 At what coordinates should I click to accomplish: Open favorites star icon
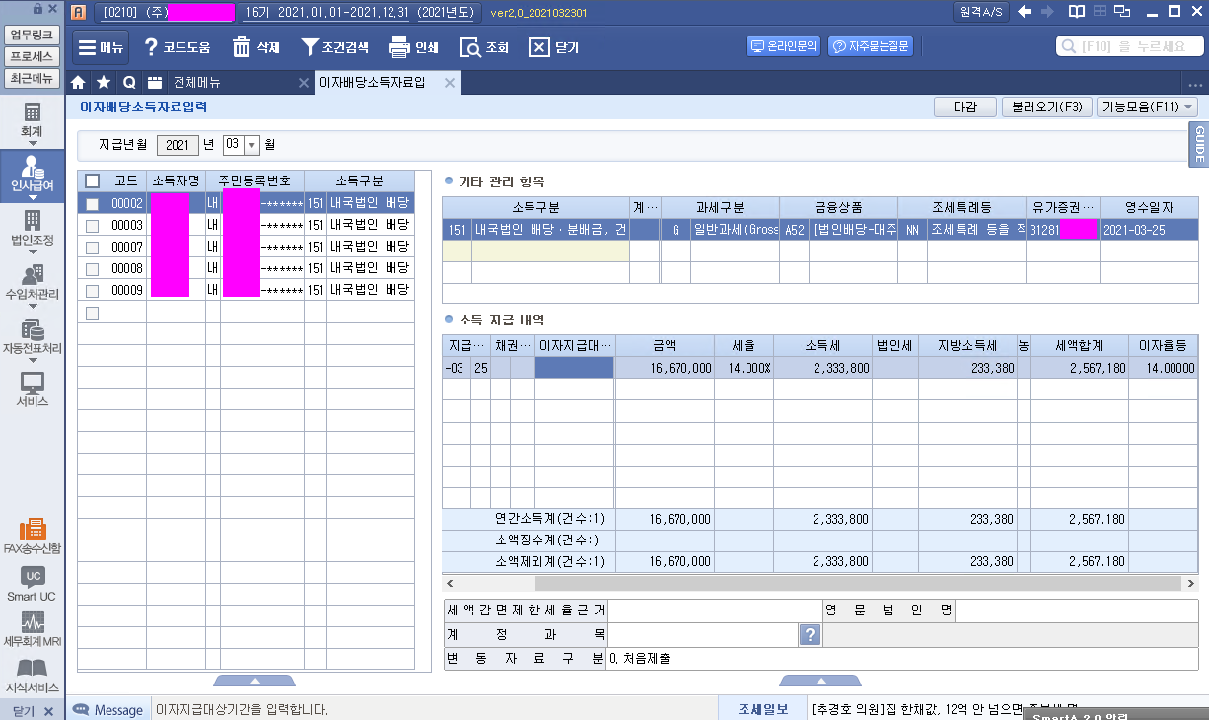[104, 83]
